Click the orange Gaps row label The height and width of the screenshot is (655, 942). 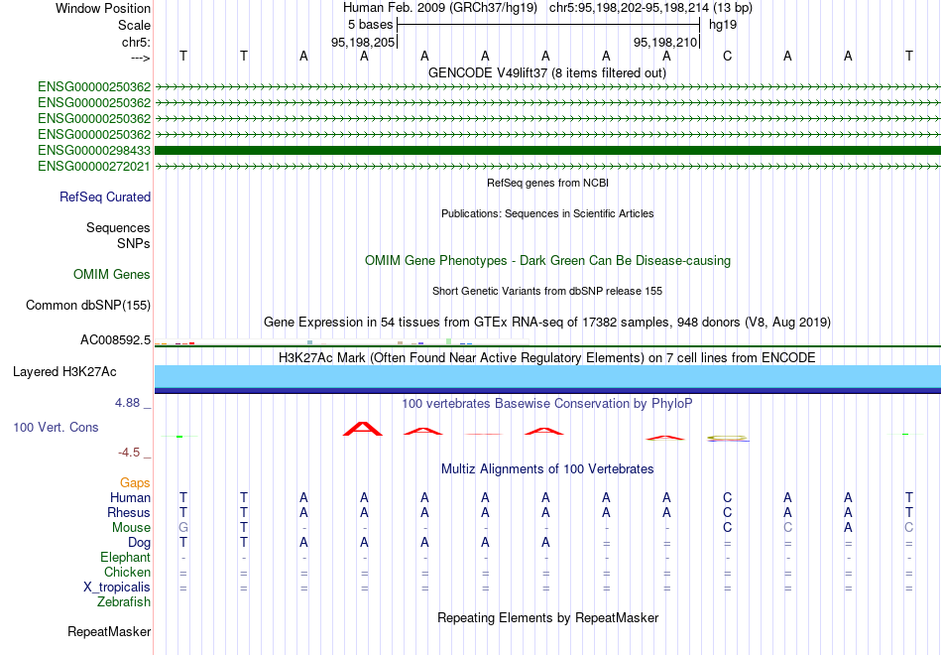(x=135, y=482)
